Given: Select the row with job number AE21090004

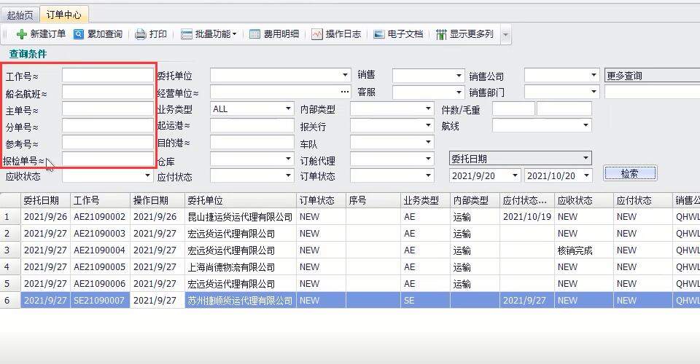Looking at the screenshot, I should point(99,250).
